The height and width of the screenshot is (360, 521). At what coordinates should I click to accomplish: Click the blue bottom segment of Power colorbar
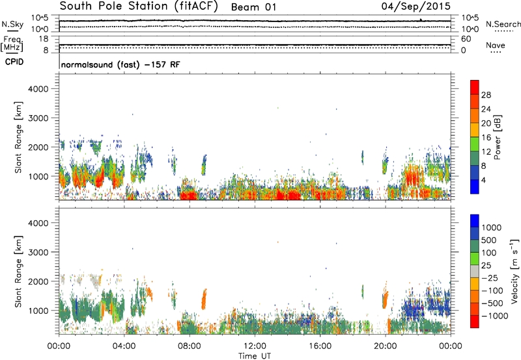(475, 186)
